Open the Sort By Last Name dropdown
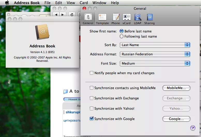This screenshot has width=201, height=137. pos(155,45)
